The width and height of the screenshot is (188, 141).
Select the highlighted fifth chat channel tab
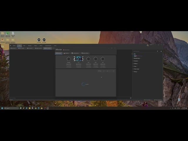click(x=47, y=48)
